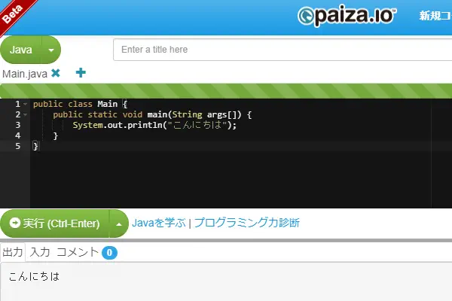Screen dimensions: 452x301
Task: Click the paiza.io logo
Action: 347,16
